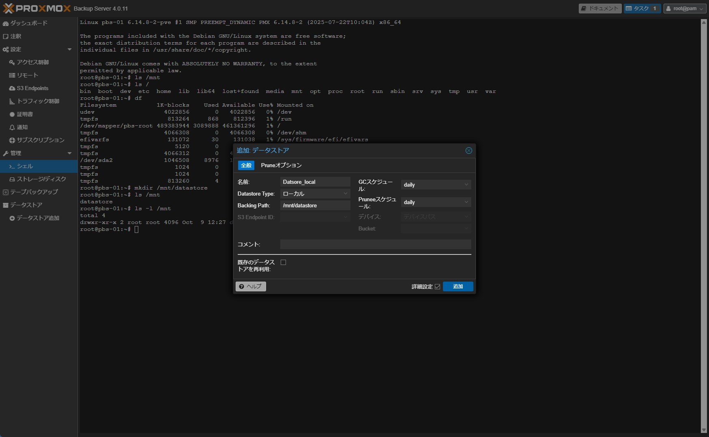Click the Add Datastore plus icon
The height and width of the screenshot is (437, 709).
pos(12,218)
